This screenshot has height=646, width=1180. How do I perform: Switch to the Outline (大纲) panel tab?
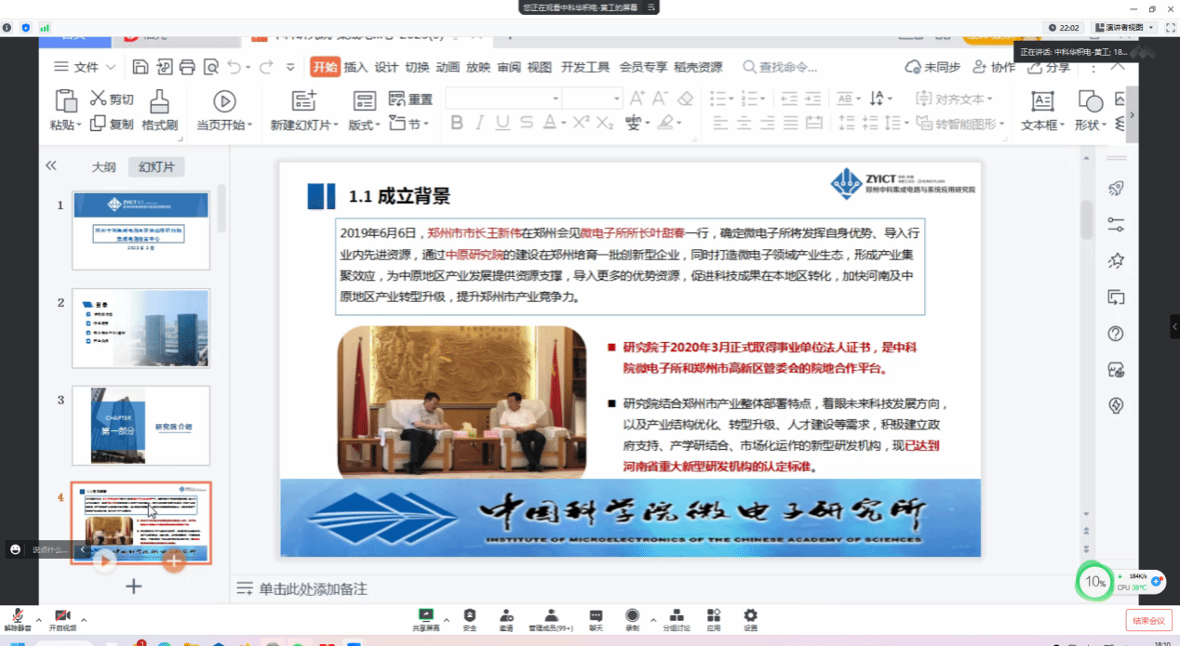click(x=103, y=167)
